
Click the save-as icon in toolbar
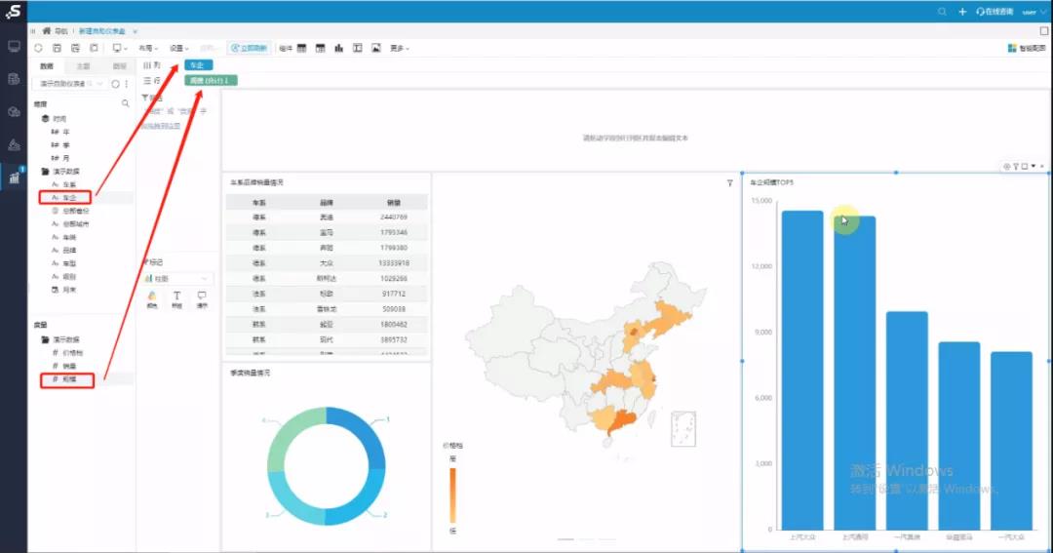75,48
